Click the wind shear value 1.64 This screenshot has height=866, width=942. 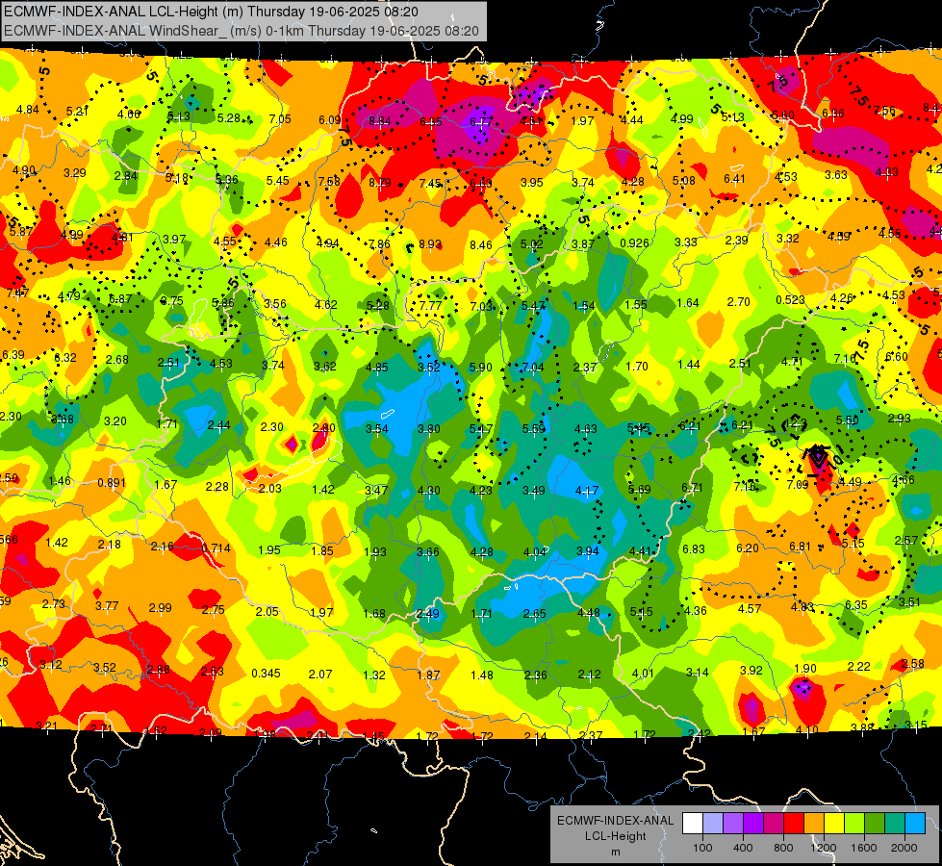687,303
